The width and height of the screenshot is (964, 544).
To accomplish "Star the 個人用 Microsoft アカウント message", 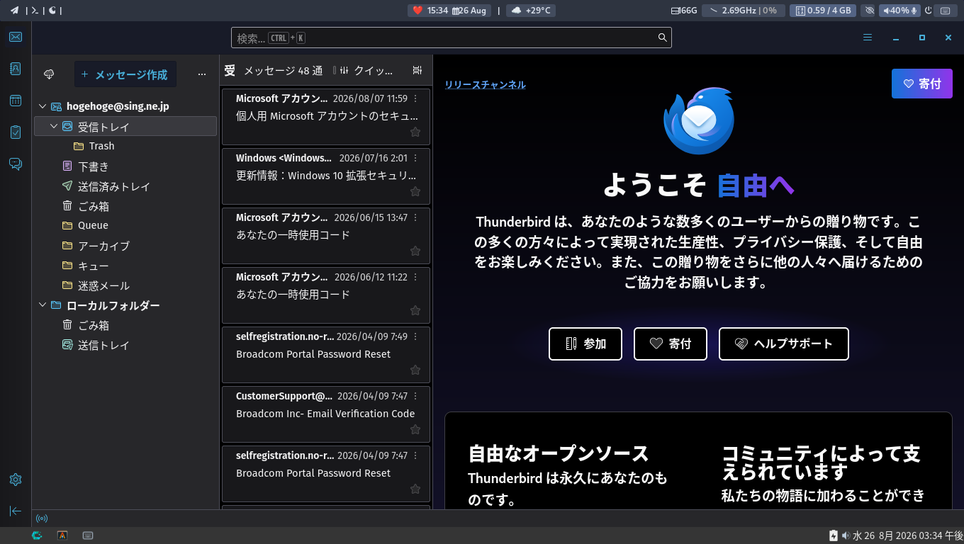I will pos(415,132).
